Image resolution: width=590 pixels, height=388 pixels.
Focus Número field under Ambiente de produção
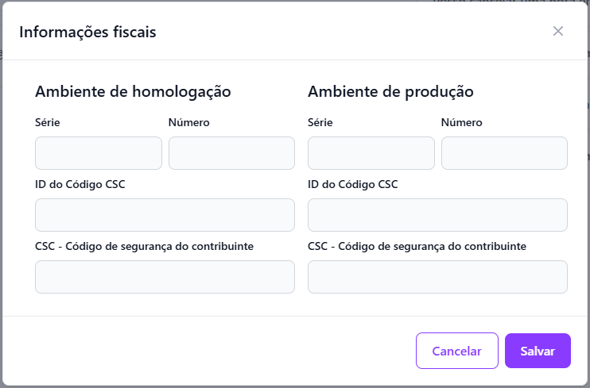(x=504, y=153)
